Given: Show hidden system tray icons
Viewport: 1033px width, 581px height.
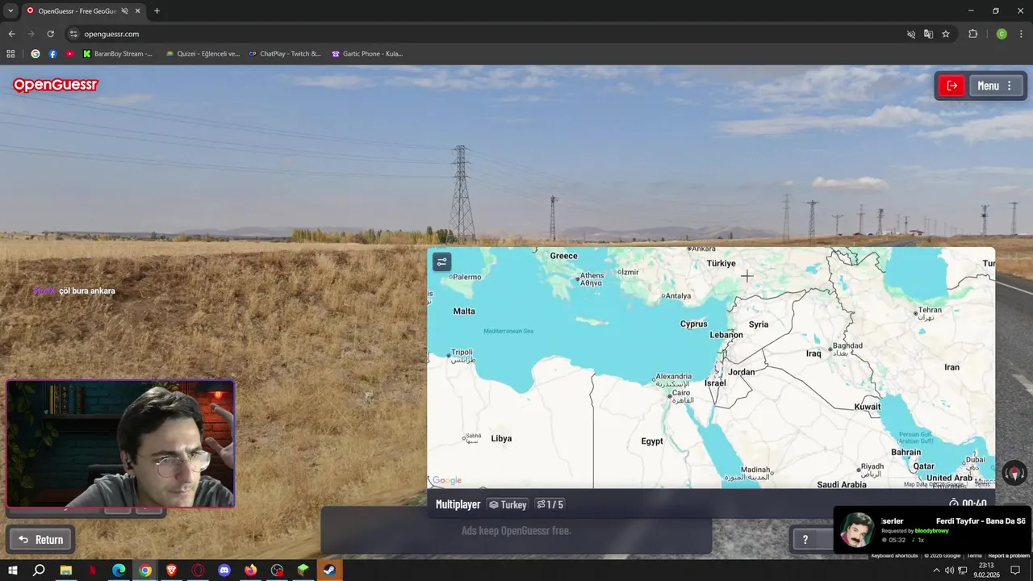Looking at the screenshot, I should [x=936, y=571].
